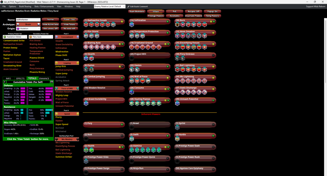Click the pencil icon beside Edit Build Comment
The width and height of the screenshot is (327, 176).
pos(128,7)
